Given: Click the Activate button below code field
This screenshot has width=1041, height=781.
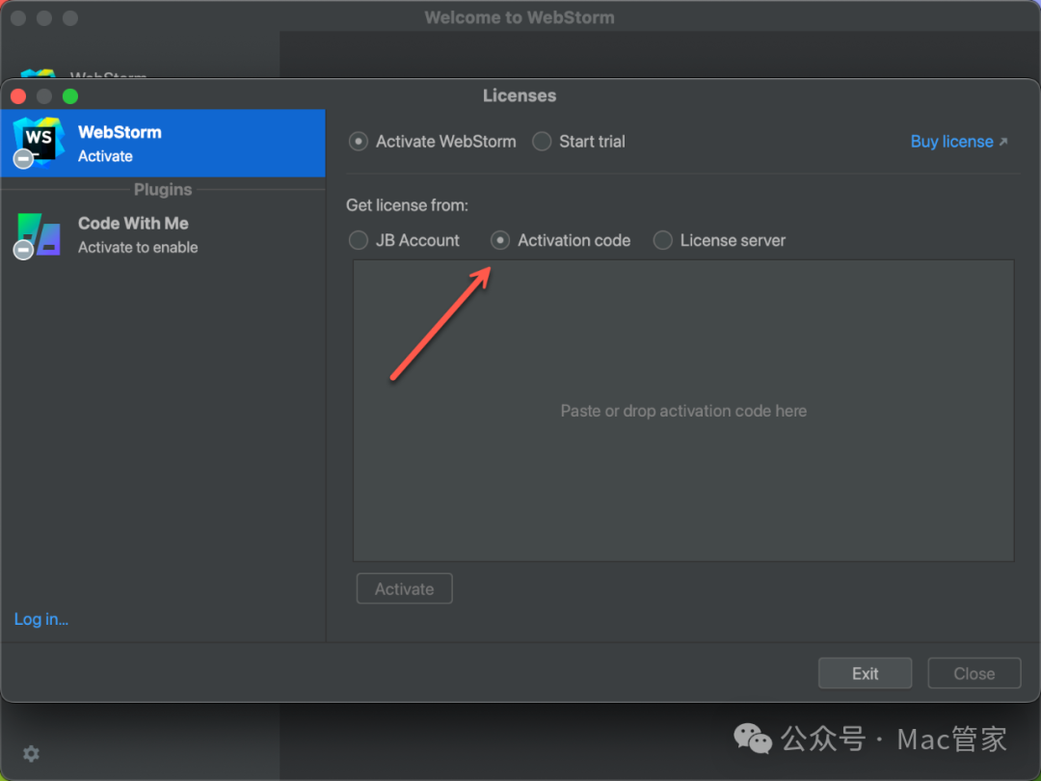Looking at the screenshot, I should (x=404, y=588).
